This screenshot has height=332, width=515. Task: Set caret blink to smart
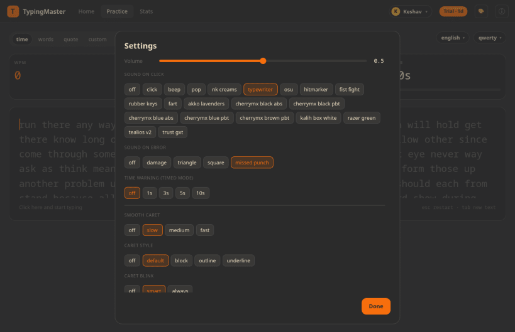point(153,289)
